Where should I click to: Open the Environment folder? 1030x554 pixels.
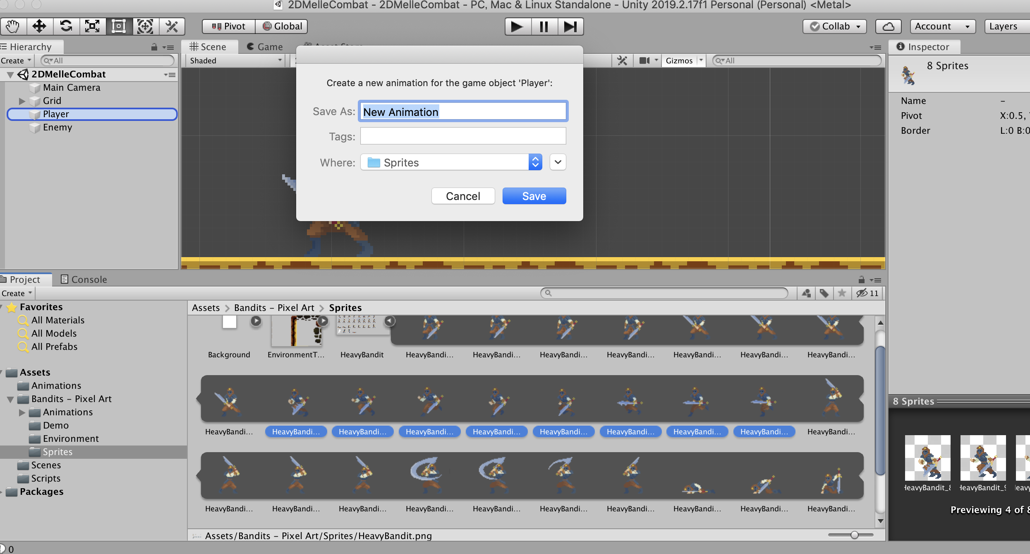71,439
